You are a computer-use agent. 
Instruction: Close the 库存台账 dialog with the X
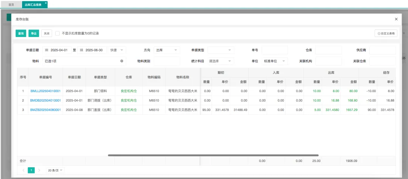pyautogui.click(x=396, y=19)
